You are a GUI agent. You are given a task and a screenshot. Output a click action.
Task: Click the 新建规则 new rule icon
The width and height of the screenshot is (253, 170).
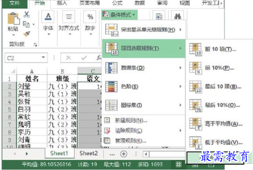[107, 120]
